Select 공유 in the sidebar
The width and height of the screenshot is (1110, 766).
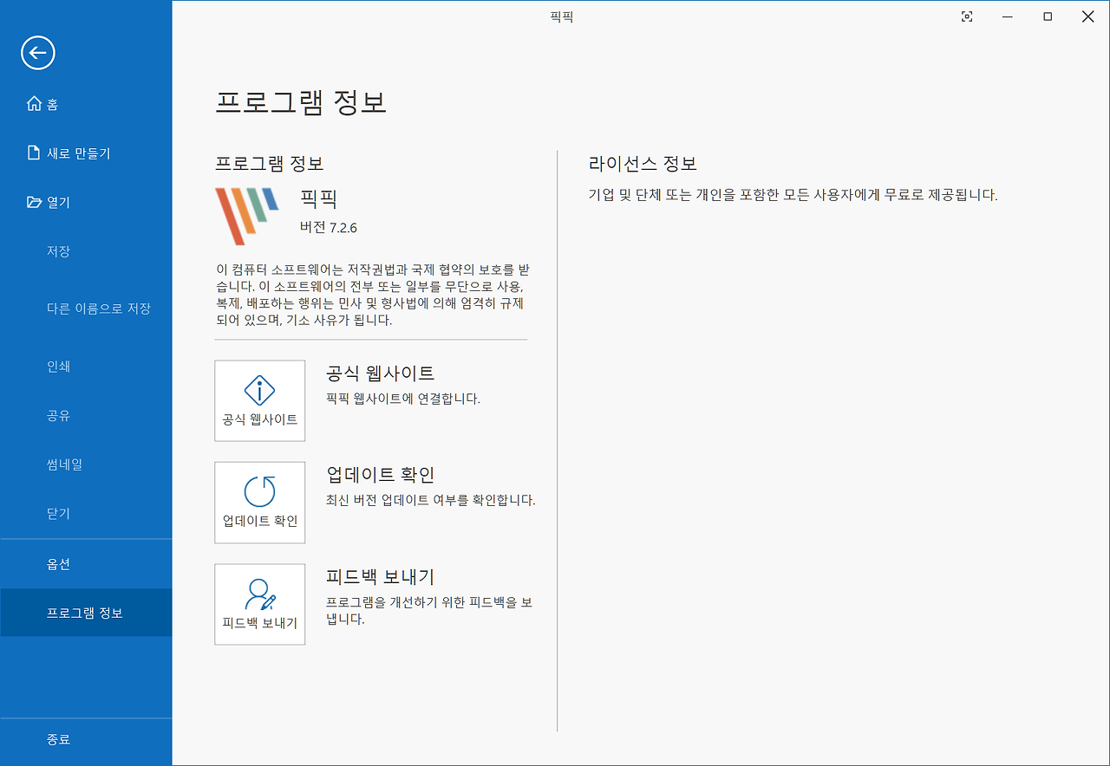click(86, 416)
